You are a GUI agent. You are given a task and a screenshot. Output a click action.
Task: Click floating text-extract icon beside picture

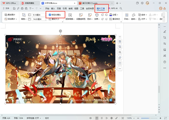120,63
